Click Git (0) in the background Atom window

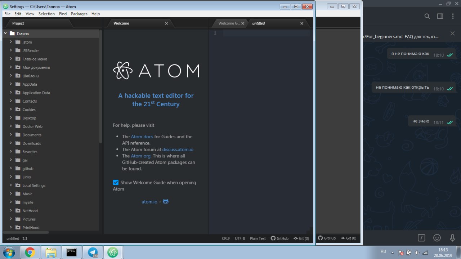pos(348,238)
